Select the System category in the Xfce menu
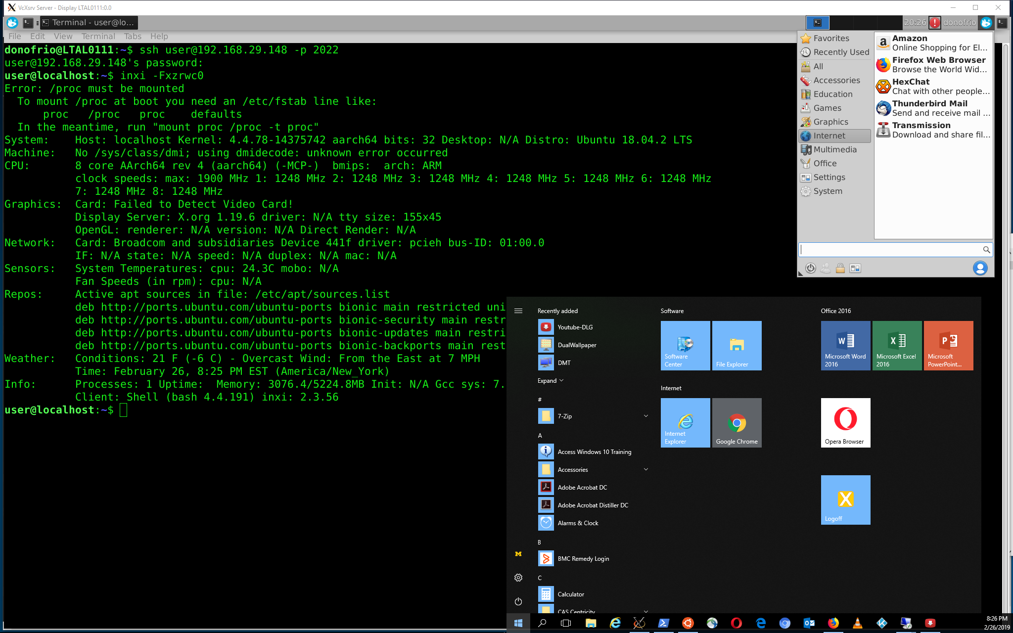 tap(835, 191)
